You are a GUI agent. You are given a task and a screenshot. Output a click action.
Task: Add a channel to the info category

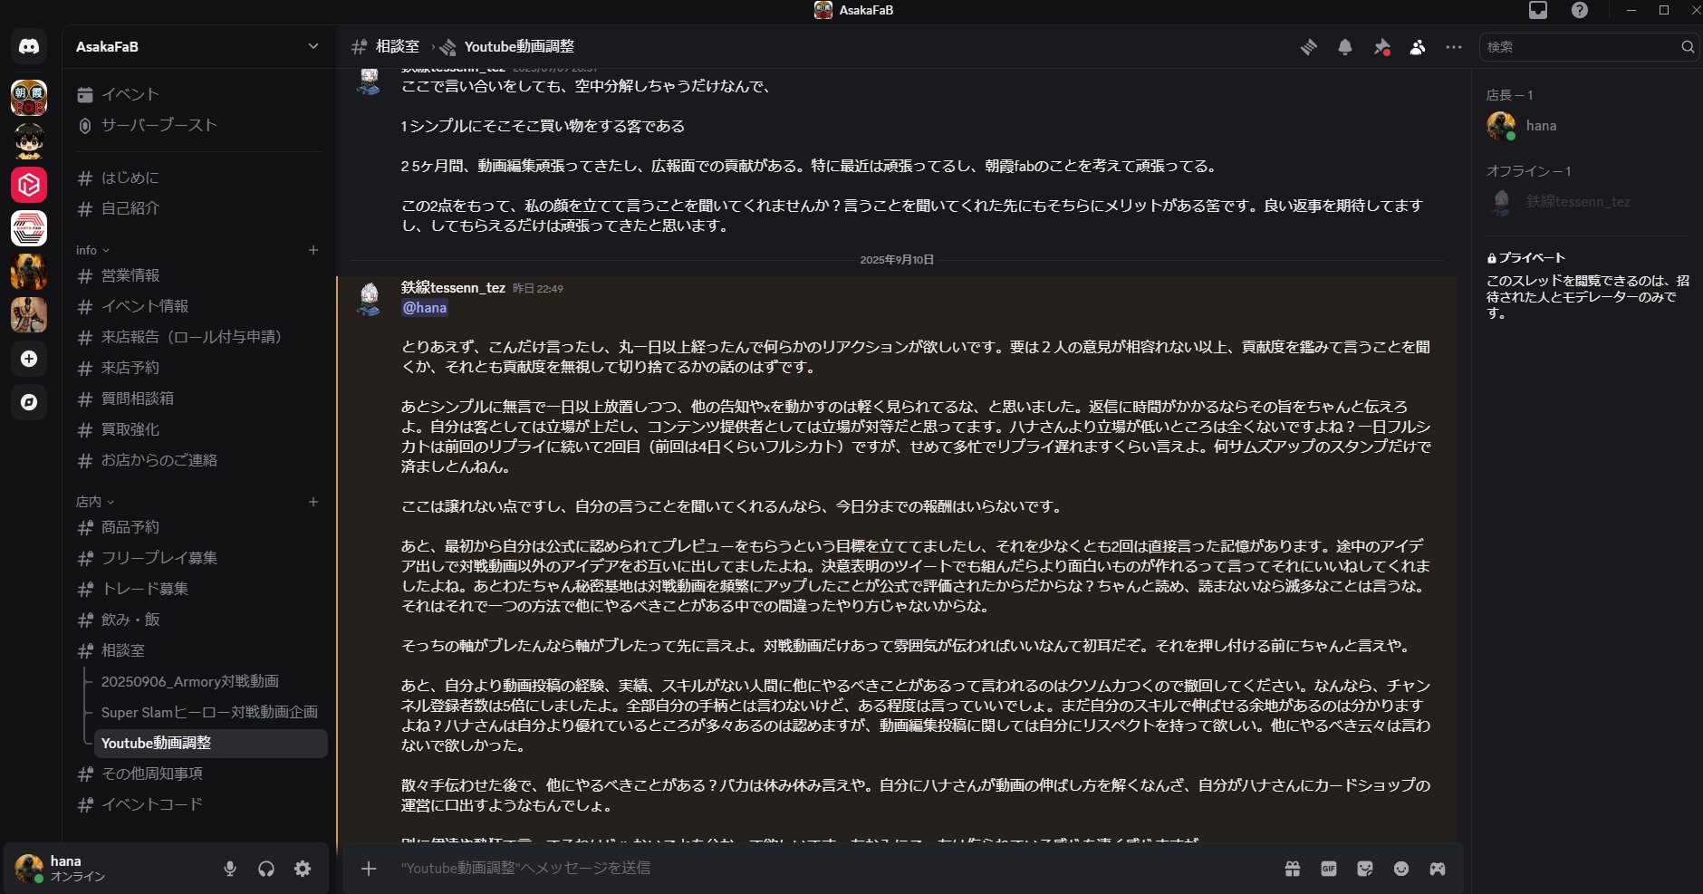[313, 250]
